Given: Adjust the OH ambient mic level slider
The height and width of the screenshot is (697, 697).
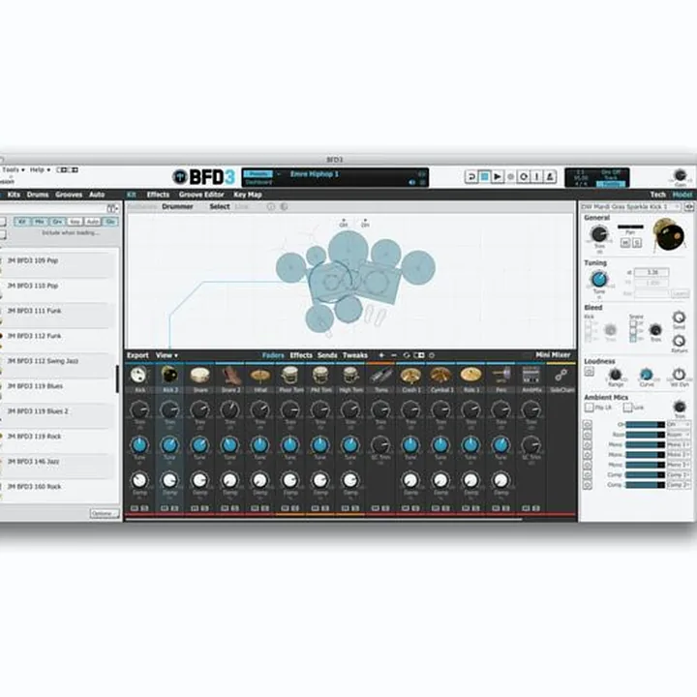Looking at the screenshot, I should pyautogui.click(x=645, y=425).
